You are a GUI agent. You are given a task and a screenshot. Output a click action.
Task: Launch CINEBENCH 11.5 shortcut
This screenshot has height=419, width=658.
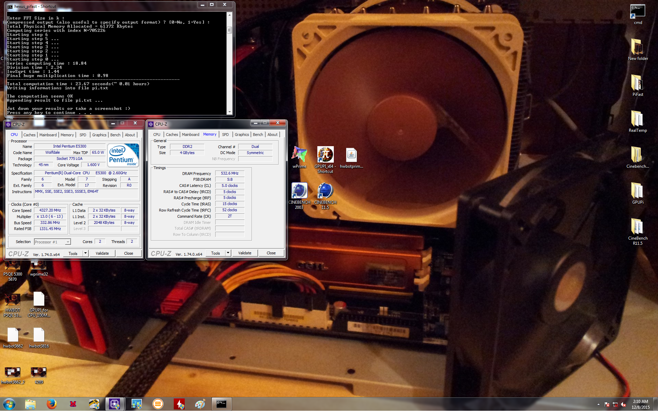[325, 196]
